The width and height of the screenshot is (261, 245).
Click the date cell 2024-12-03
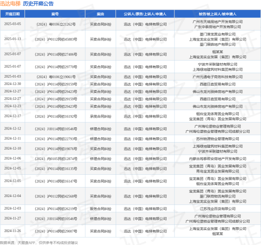(x=13, y=208)
